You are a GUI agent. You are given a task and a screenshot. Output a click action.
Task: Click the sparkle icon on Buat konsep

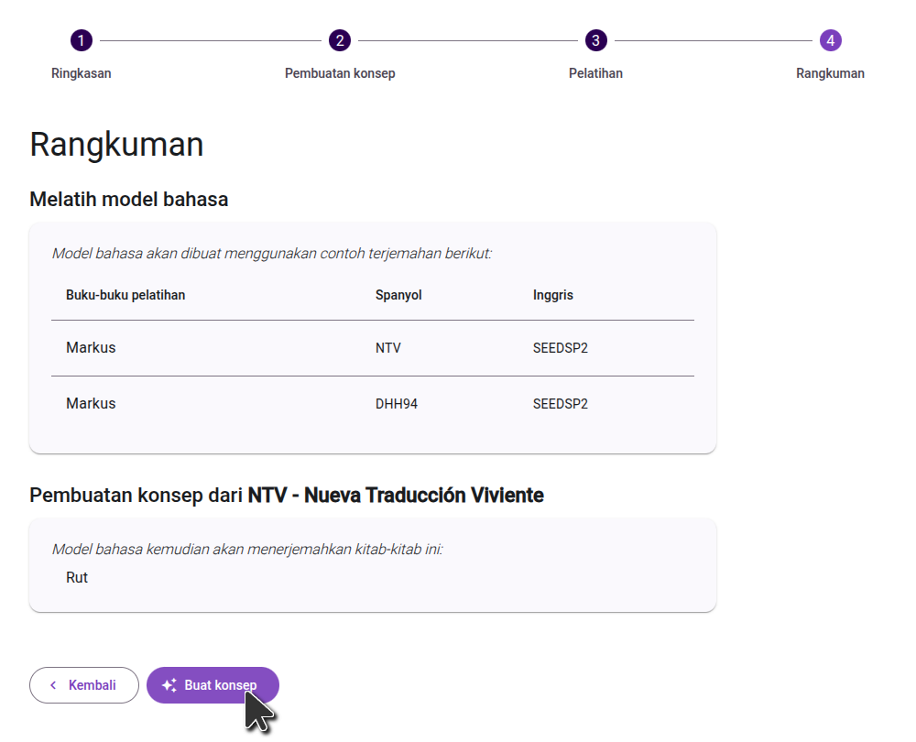click(x=169, y=685)
